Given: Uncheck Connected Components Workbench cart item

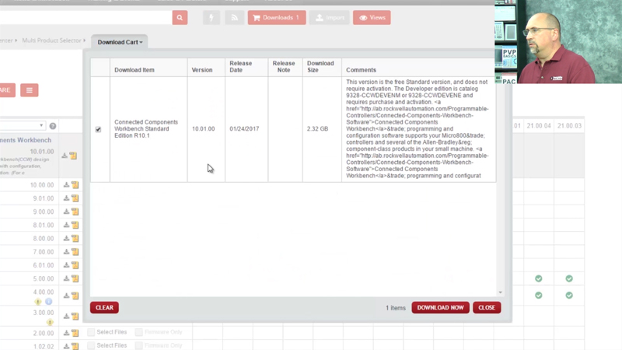Looking at the screenshot, I should tap(98, 129).
